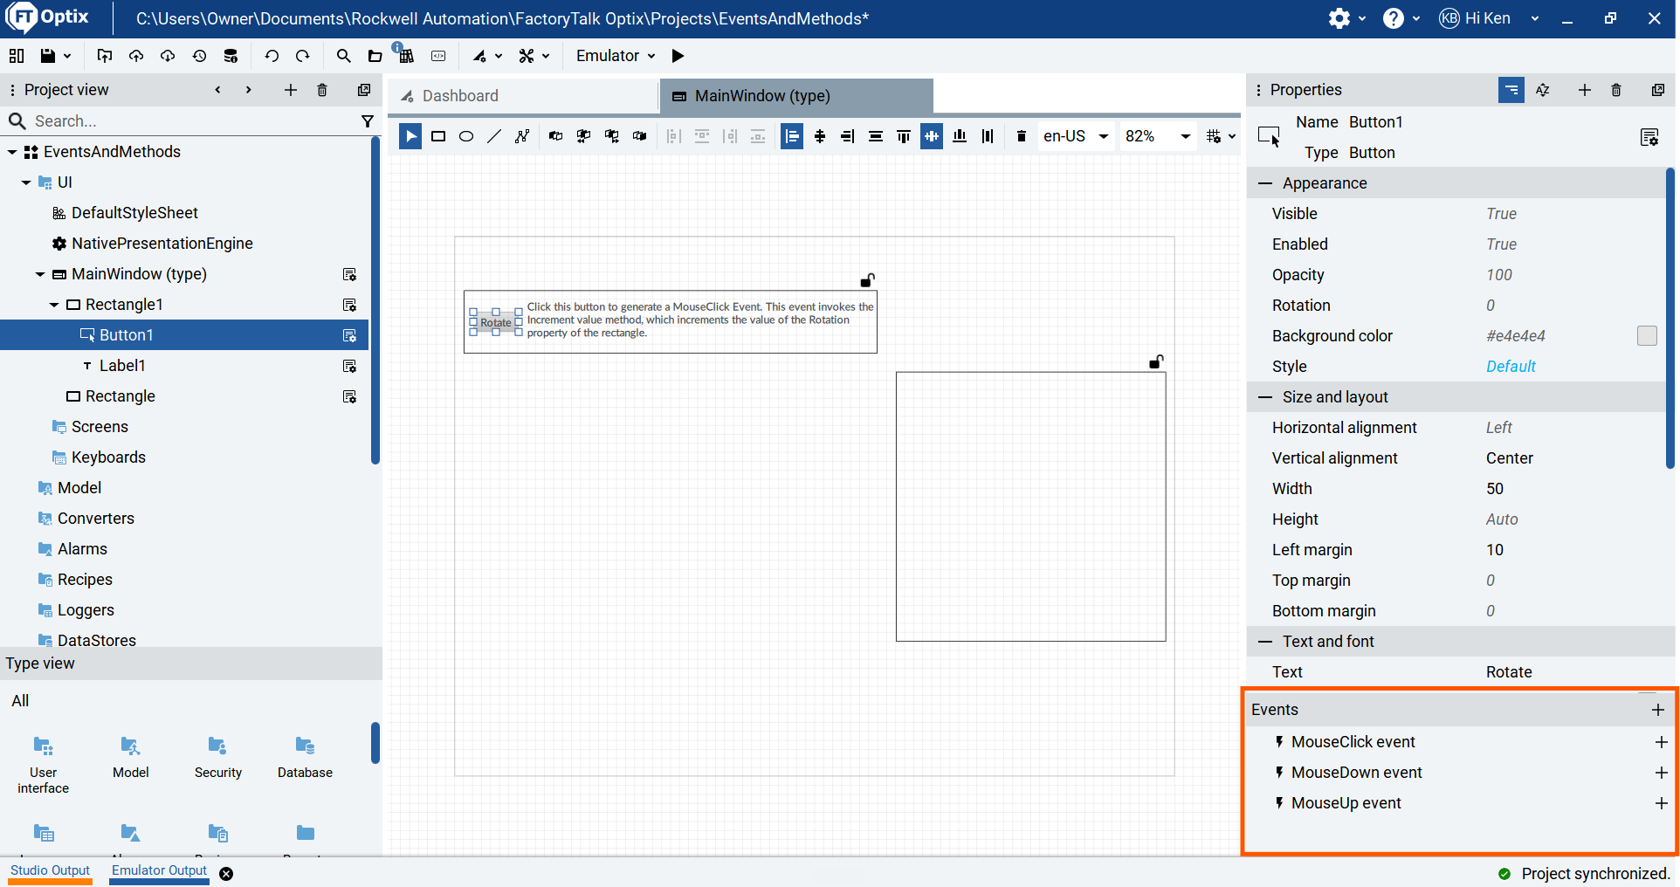Image resolution: width=1680 pixels, height=887 pixels.
Task: Click the project search field
Action: click(190, 121)
